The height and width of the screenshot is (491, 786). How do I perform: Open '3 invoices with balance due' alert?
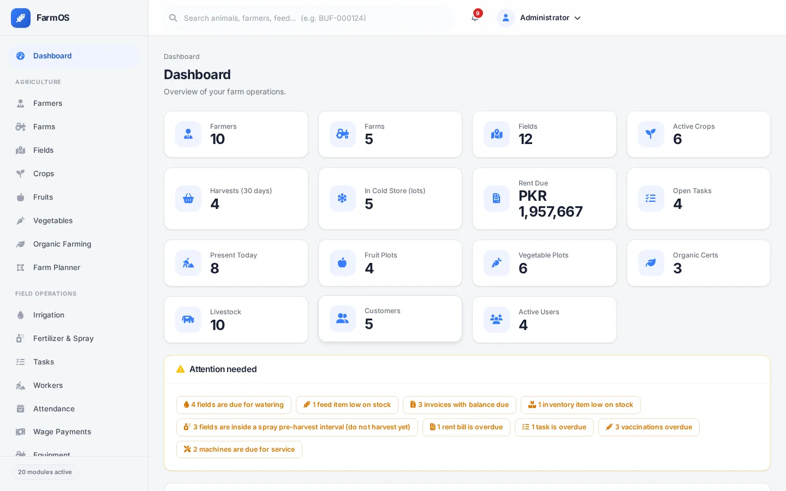(x=460, y=405)
